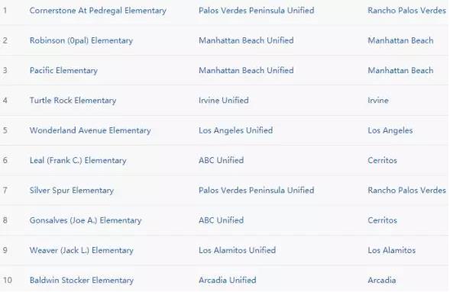
Task: Open Los Angeles Unified district link
Action: [235, 130]
